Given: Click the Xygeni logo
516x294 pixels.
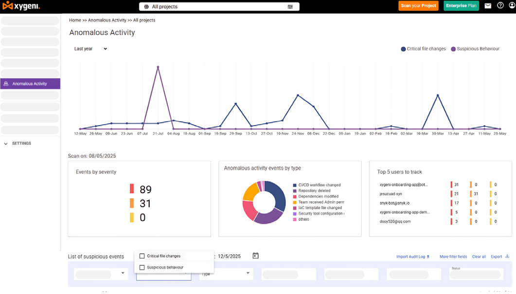Looking at the screenshot, I should [x=21, y=6].
